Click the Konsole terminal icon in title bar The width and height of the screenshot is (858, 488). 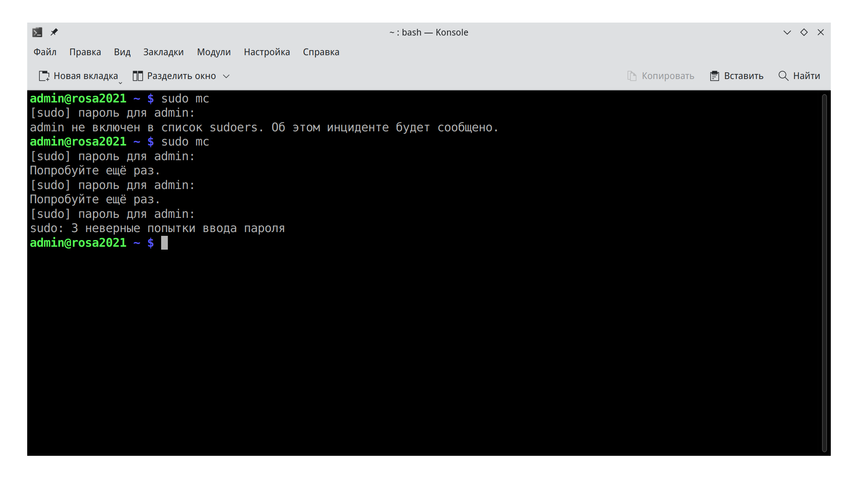click(37, 32)
